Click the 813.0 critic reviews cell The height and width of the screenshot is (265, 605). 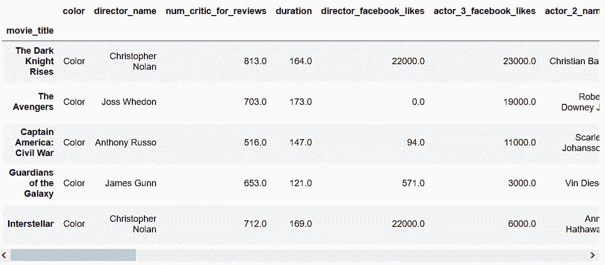point(255,61)
